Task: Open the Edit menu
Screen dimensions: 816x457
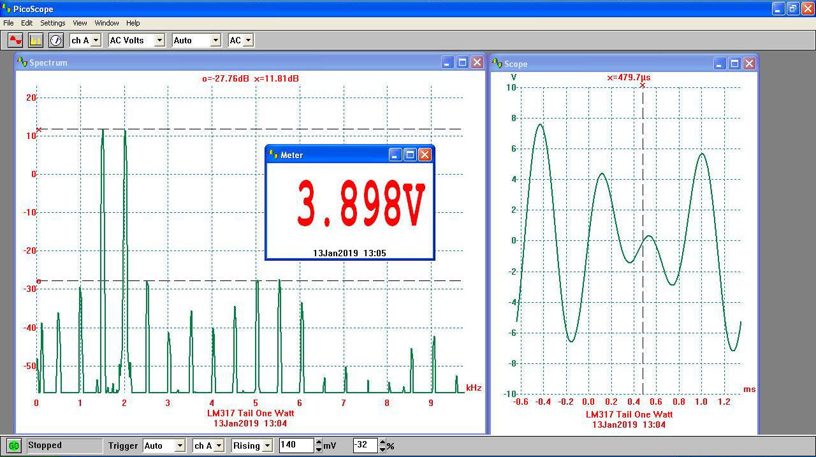Action: coord(27,23)
